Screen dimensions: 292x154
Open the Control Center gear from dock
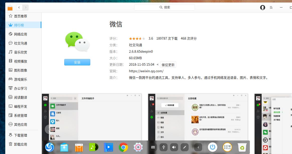click(138, 147)
